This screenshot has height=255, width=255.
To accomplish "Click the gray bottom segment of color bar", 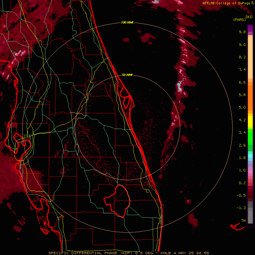I will 250,217.
